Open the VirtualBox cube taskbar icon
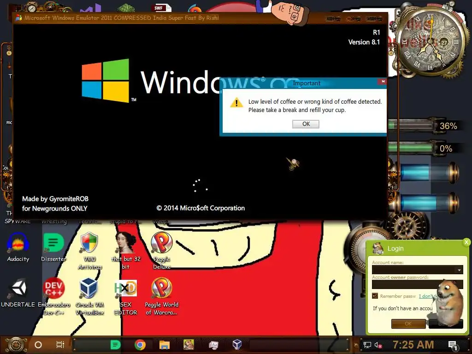The width and height of the screenshot is (472, 354). (237, 344)
